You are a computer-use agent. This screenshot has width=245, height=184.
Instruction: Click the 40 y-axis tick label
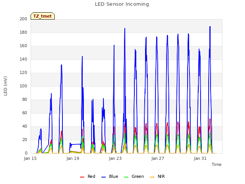point(24,126)
